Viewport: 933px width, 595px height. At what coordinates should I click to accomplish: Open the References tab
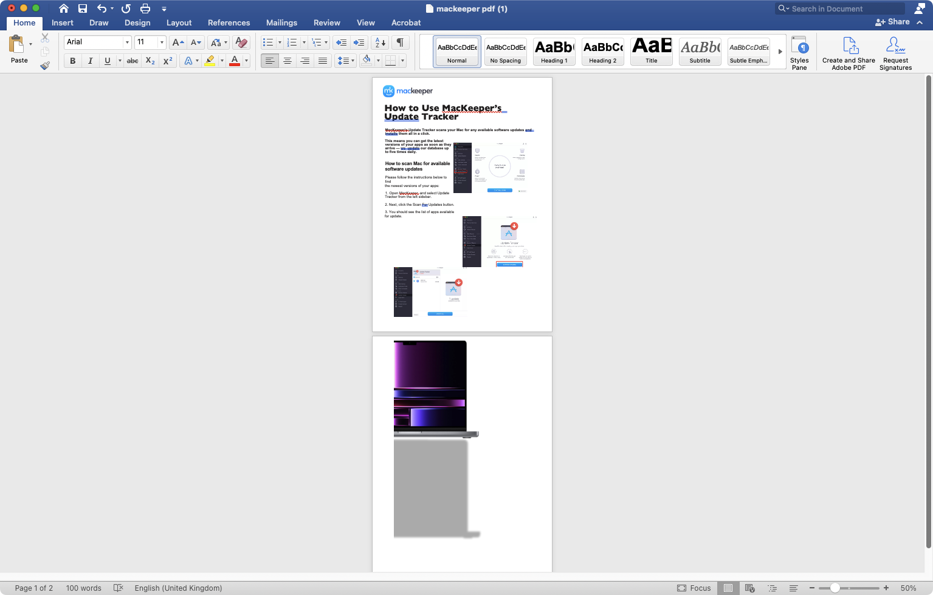[x=229, y=22]
